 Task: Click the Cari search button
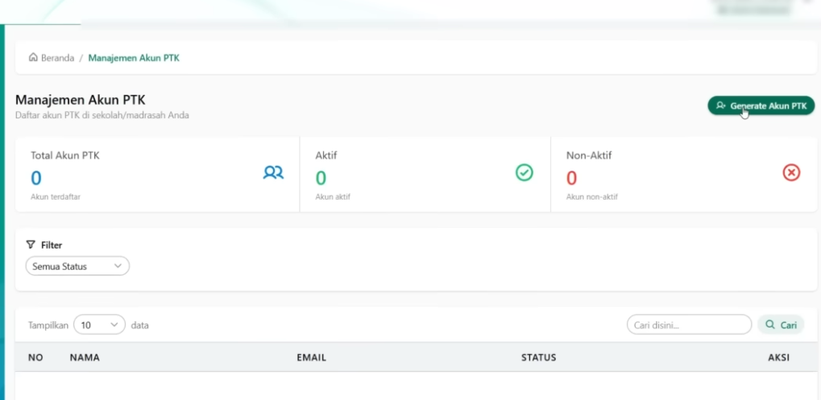coord(781,324)
